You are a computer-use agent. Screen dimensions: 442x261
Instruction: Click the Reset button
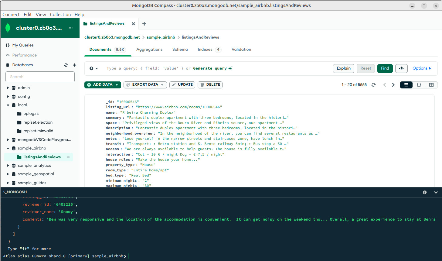[x=366, y=68]
